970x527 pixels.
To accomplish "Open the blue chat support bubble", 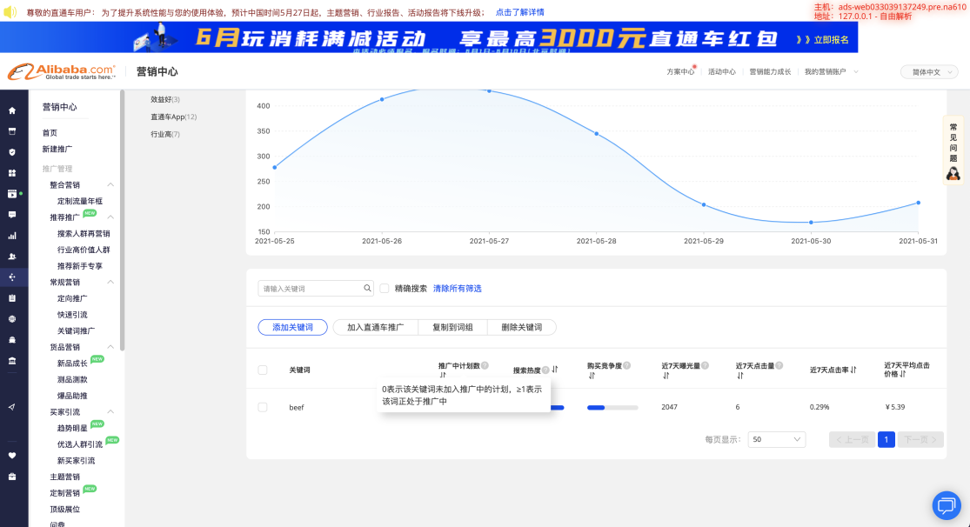I will tap(946, 504).
